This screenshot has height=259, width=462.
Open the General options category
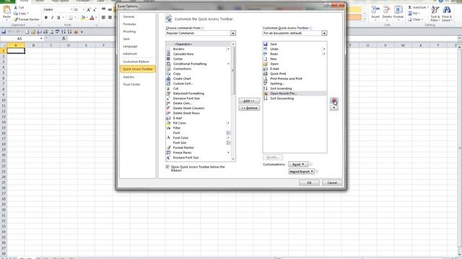tap(128, 17)
